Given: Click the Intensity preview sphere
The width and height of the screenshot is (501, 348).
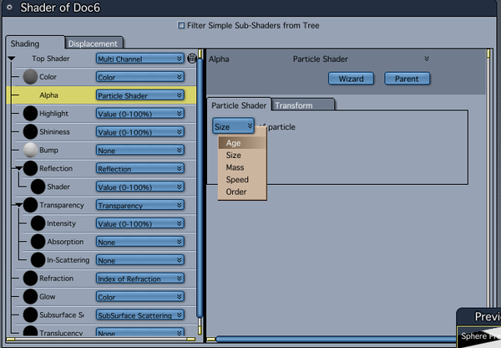Looking at the screenshot, I should pyautogui.click(x=38, y=223).
